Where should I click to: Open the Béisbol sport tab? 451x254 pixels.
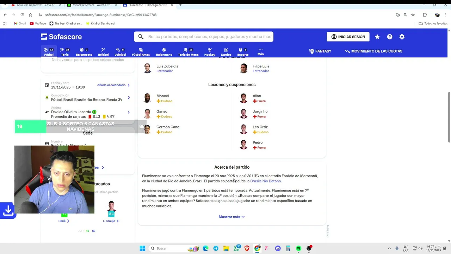(103, 52)
